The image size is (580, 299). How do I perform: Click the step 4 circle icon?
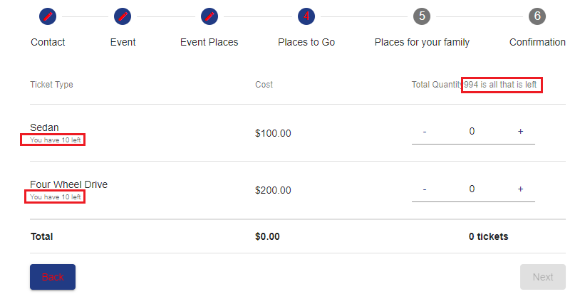coord(306,16)
